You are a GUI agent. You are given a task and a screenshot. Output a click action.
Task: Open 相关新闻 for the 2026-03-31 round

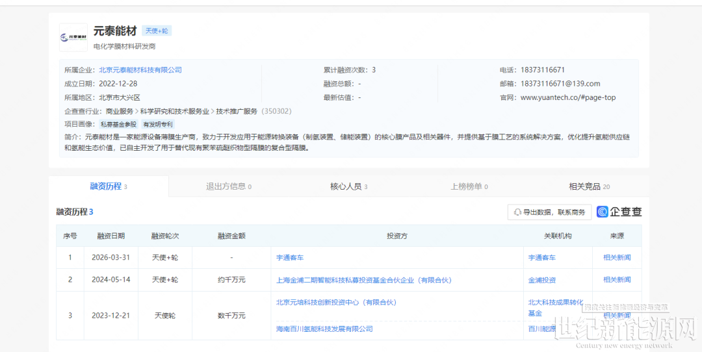click(616, 258)
